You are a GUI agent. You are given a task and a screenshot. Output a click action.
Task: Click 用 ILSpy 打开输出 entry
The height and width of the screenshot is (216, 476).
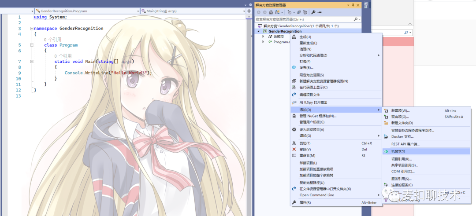pos(336,103)
